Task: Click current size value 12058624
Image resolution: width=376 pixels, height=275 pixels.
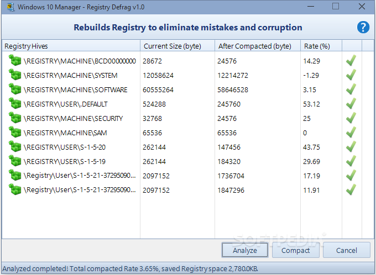Action: click(158, 76)
